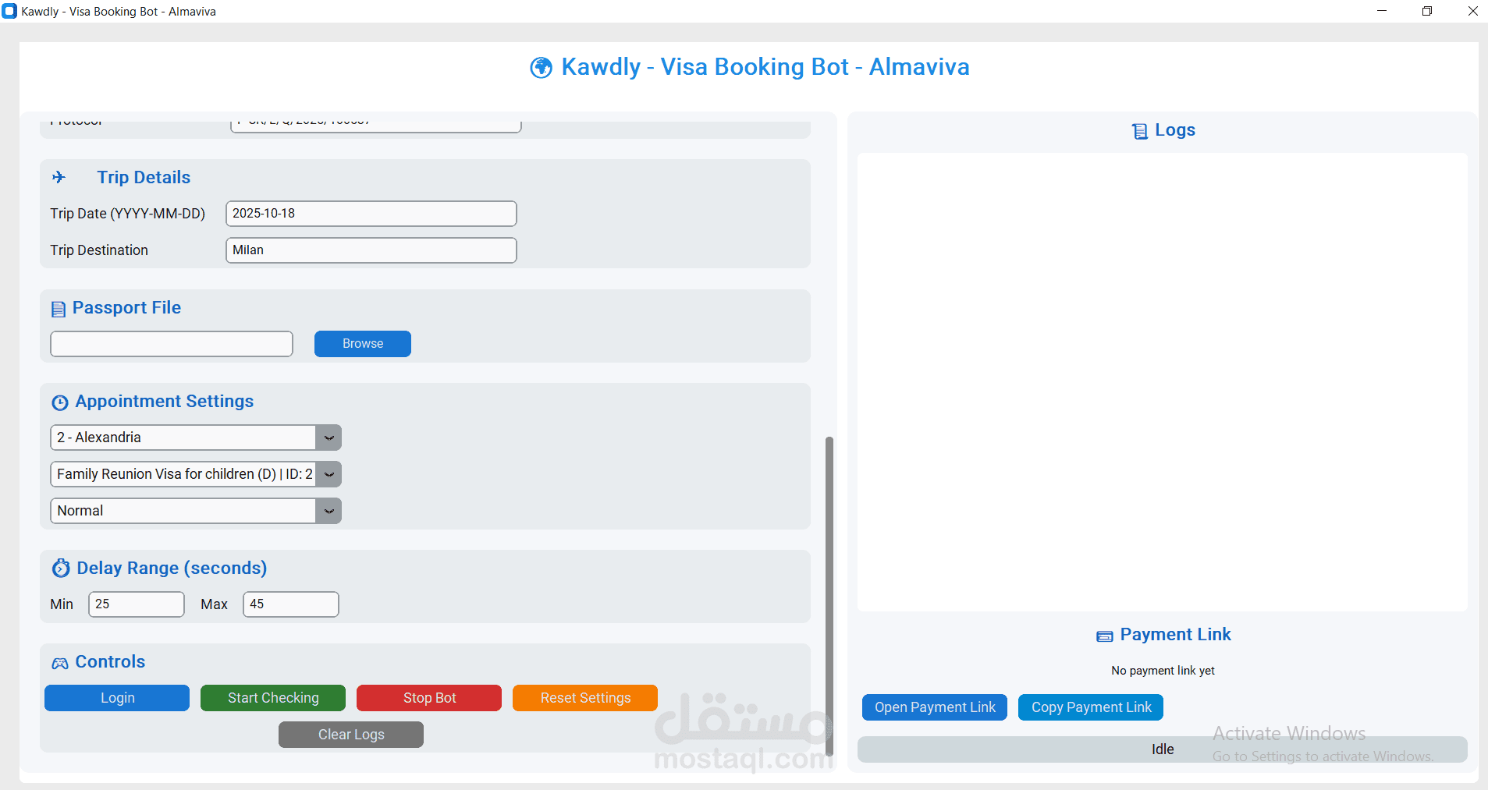Click the gamepad icon beside Controls
Viewport: 1488px width, 790px height.
click(x=60, y=663)
